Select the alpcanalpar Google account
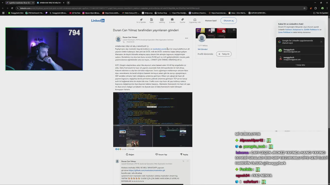The height and width of the screenshot is (185, 330). tap(300, 50)
